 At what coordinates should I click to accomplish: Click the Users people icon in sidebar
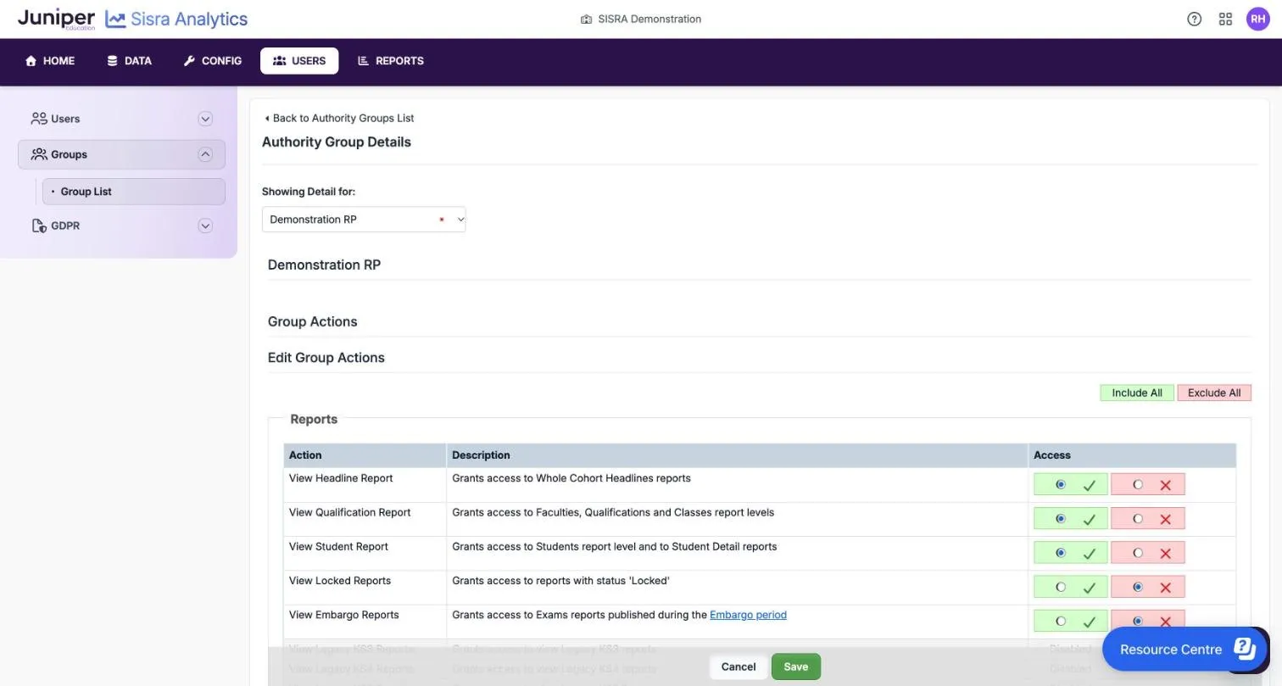39,119
